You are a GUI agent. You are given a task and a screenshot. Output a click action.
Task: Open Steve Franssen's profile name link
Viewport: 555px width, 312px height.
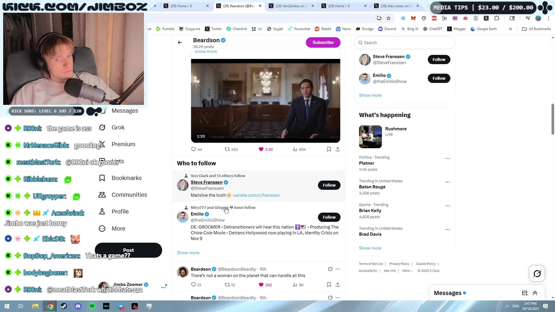(206, 182)
